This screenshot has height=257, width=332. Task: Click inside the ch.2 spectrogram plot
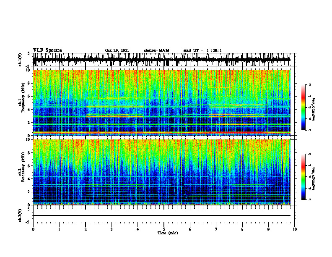161,172
